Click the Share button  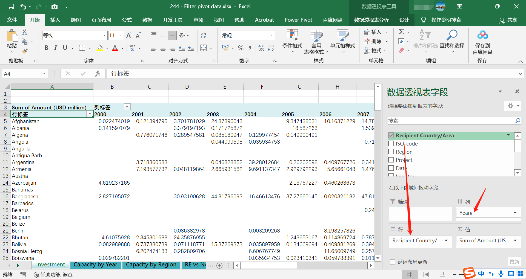(x=508, y=20)
